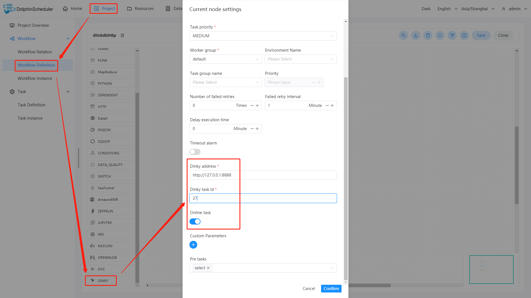Cancel the node settings dialog
This screenshot has height=298, width=531.
(x=309, y=289)
